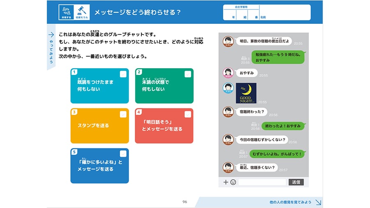Viewport: 370px width, 208px height.
Task: Select the スタンプを送る card
Action: [99, 126]
